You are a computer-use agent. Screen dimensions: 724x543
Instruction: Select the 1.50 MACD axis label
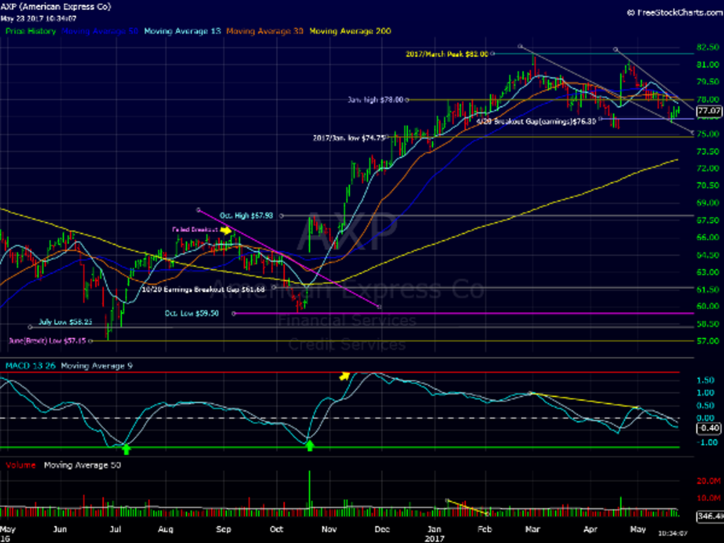click(x=705, y=381)
